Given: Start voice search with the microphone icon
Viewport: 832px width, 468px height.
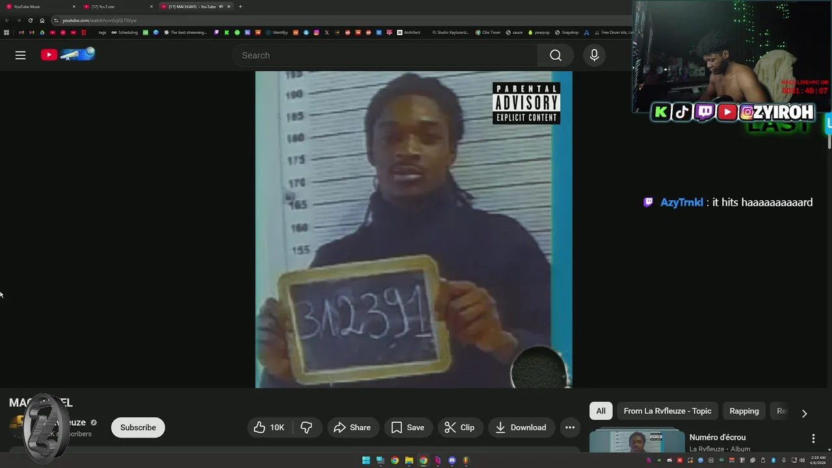Looking at the screenshot, I should coord(594,55).
